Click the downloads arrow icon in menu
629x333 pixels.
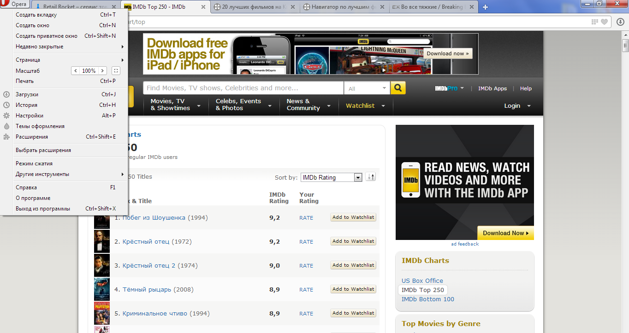point(6,94)
